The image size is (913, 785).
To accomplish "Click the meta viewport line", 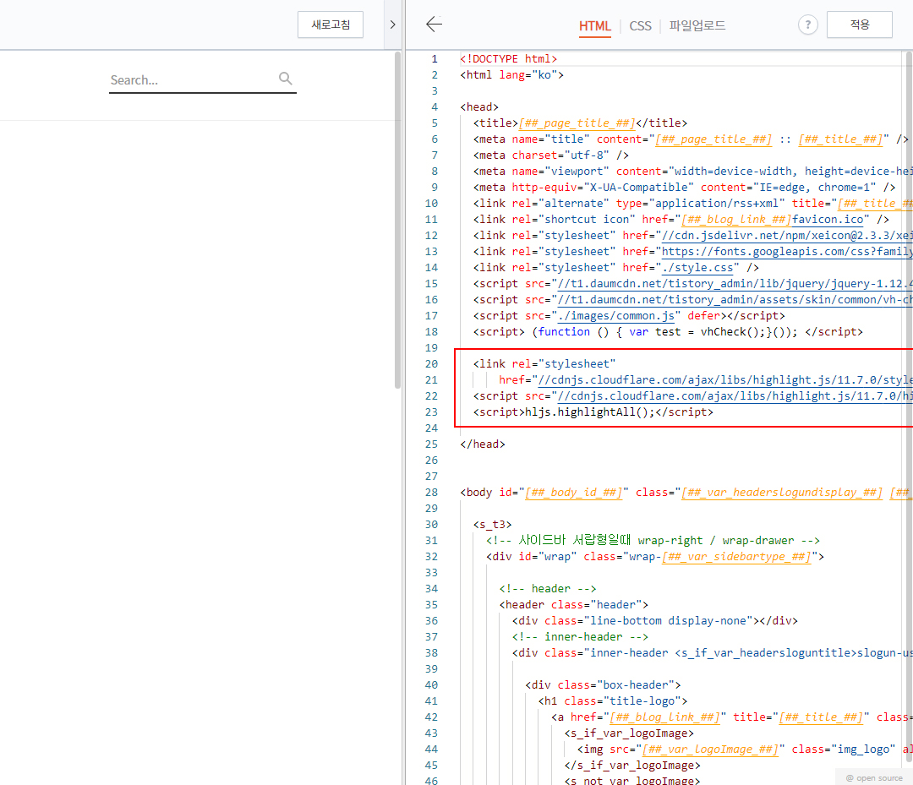I will 692,171.
